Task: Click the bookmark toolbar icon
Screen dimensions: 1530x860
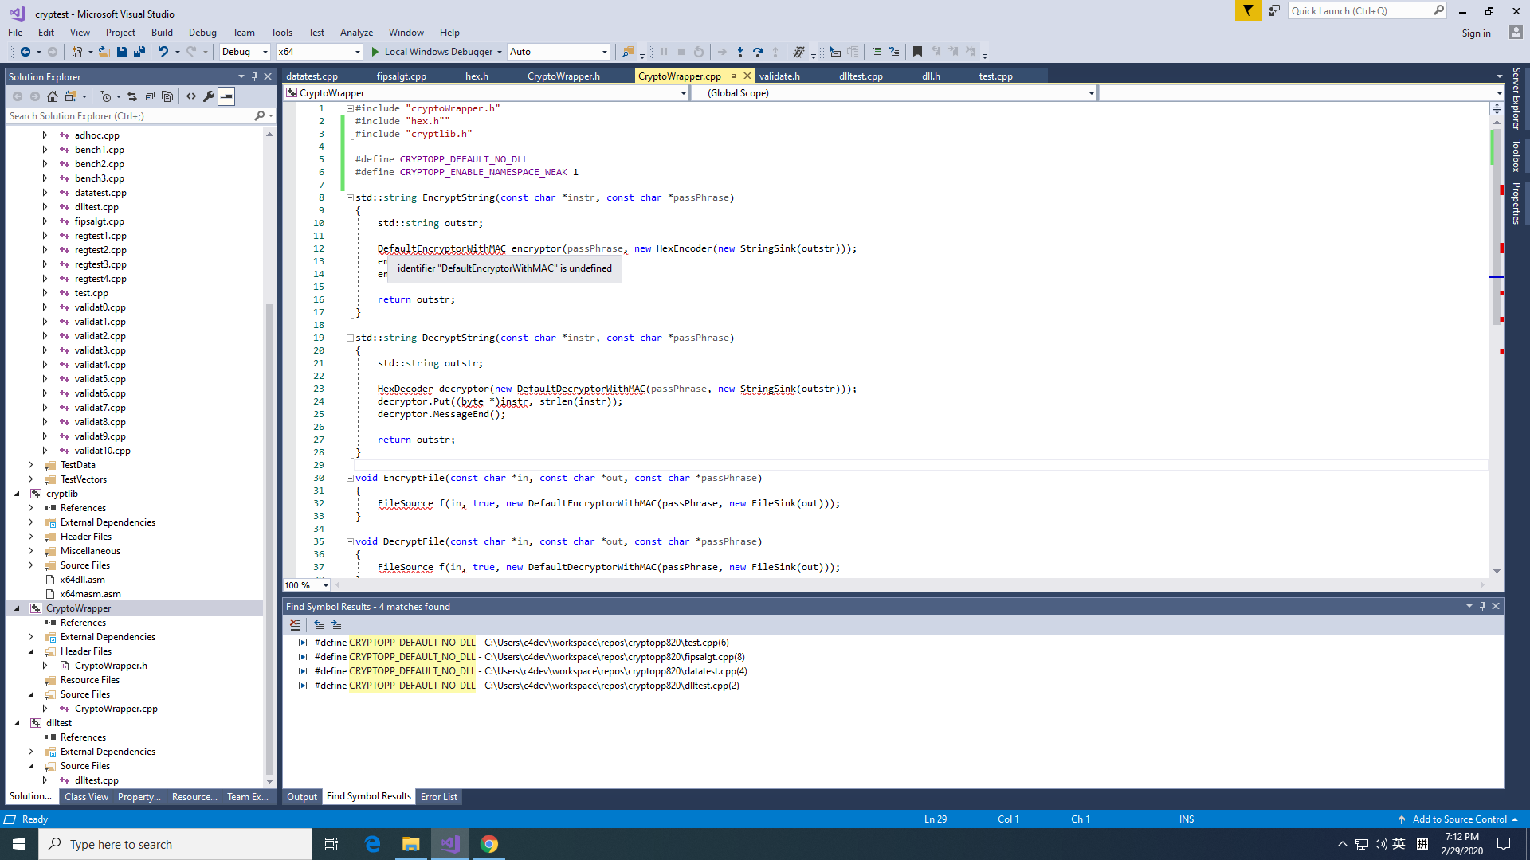Action: click(x=917, y=52)
